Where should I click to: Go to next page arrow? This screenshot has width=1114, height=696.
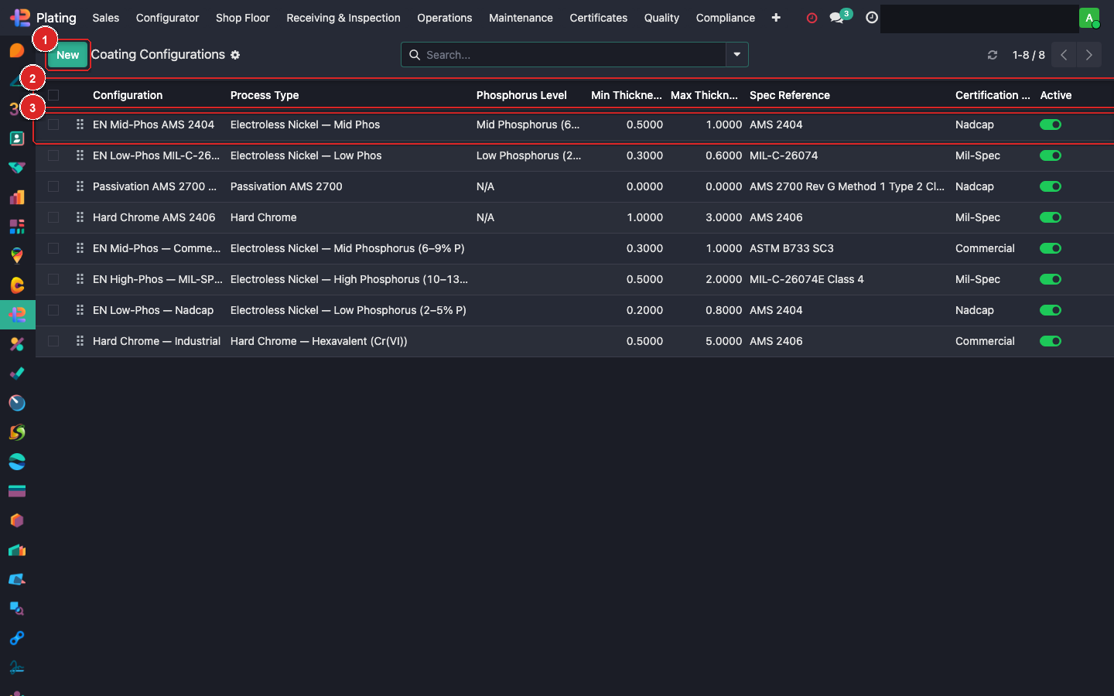click(x=1089, y=55)
